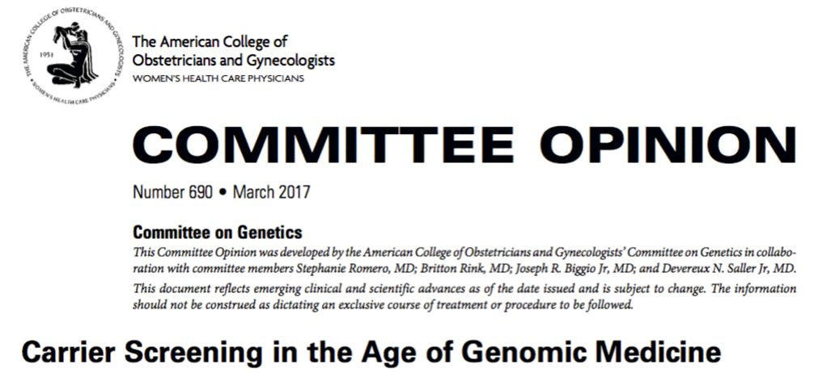
Task: Click the sentence beginning This Committee Opinion was developed
Action: click(x=464, y=261)
